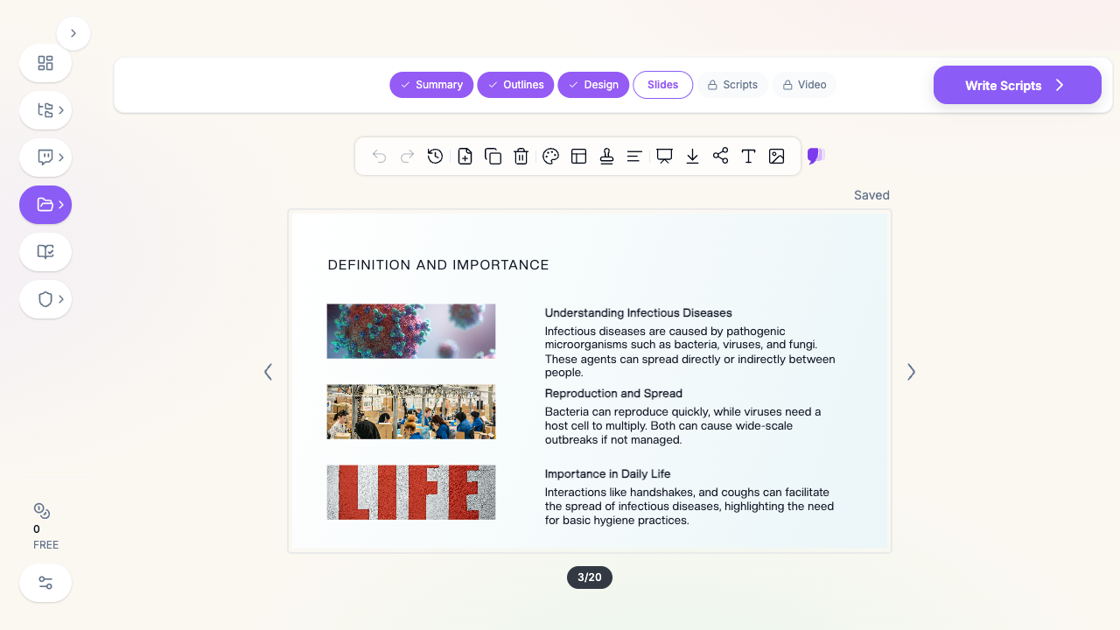This screenshot has height=630, width=1120.
Task: Download slides arrow icon
Action: [x=692, y=157]
